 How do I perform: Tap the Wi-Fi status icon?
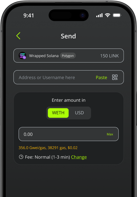(x=108, y=15)
